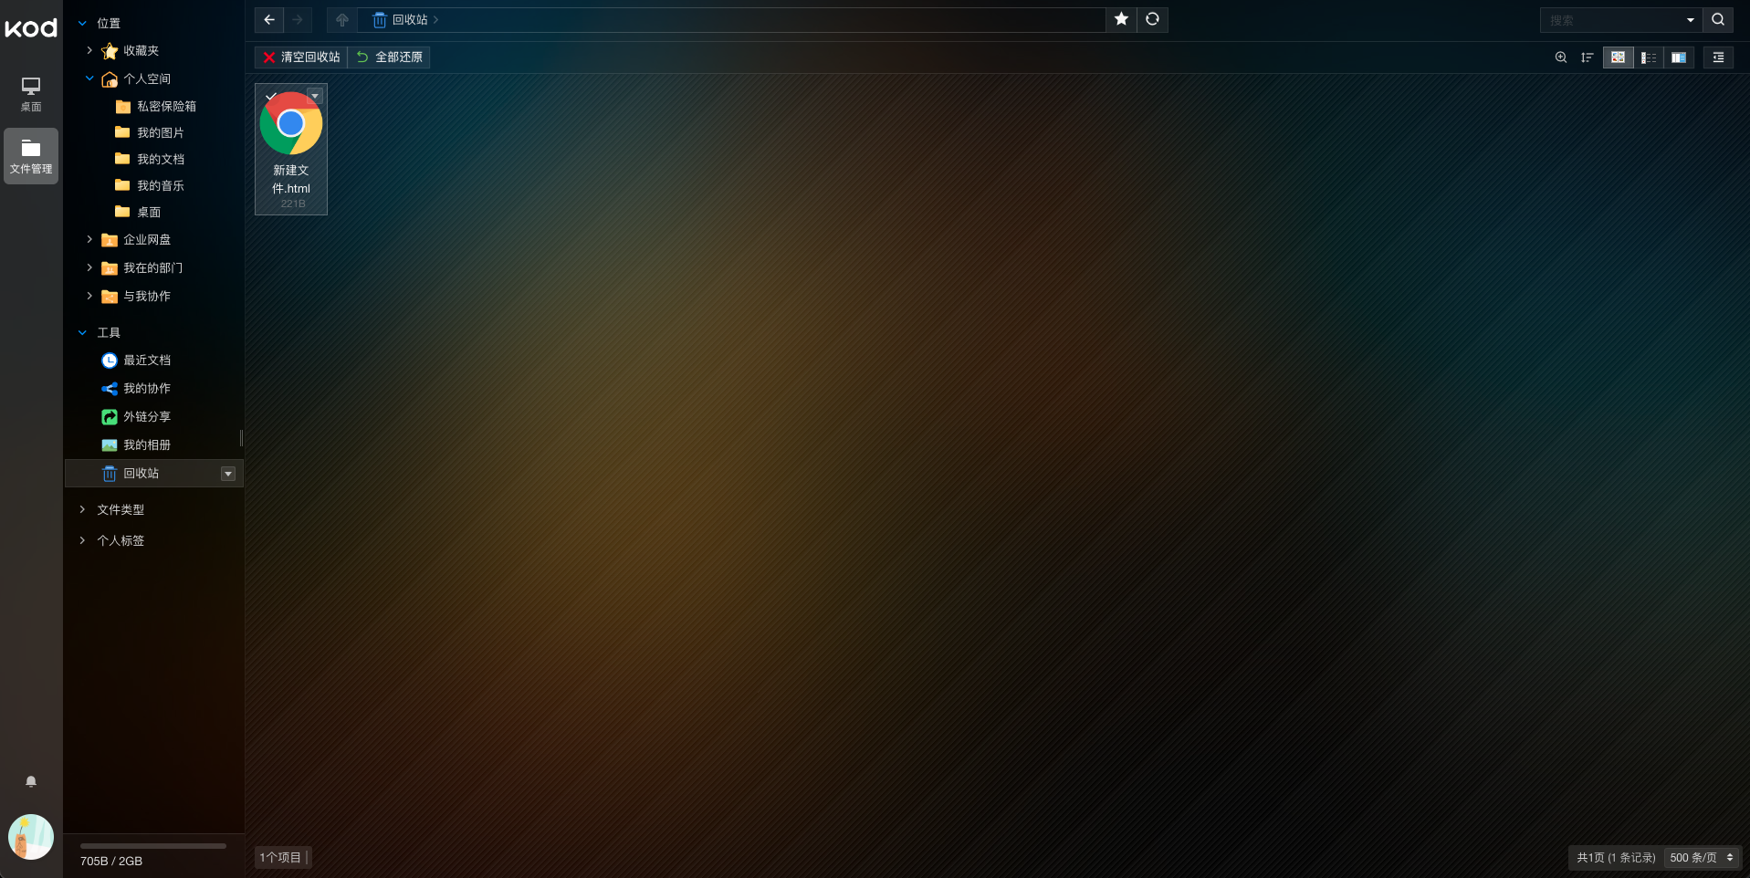Click the search magnifier button
Image resolution: width=1750 pixels, height=878 pixels.
[x=1718, y=19]
